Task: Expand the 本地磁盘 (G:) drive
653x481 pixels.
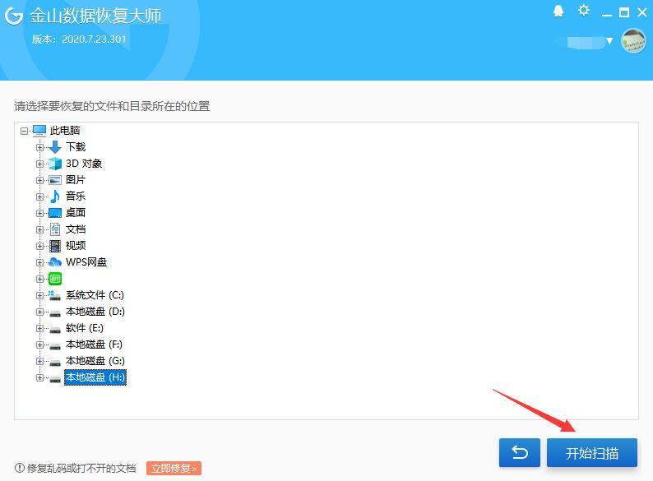Action: click(39, 361)
